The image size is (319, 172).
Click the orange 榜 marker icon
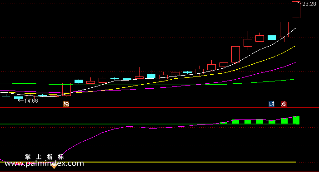(66, 104)
